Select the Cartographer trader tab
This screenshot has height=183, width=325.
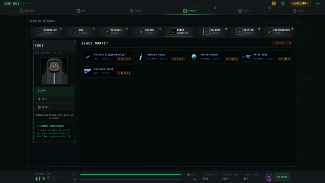coord(278,31)
